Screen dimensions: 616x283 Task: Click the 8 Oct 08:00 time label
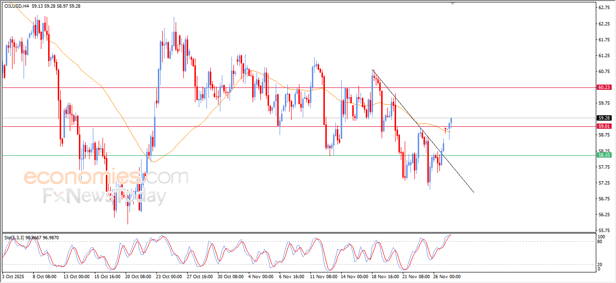[45, 277]
